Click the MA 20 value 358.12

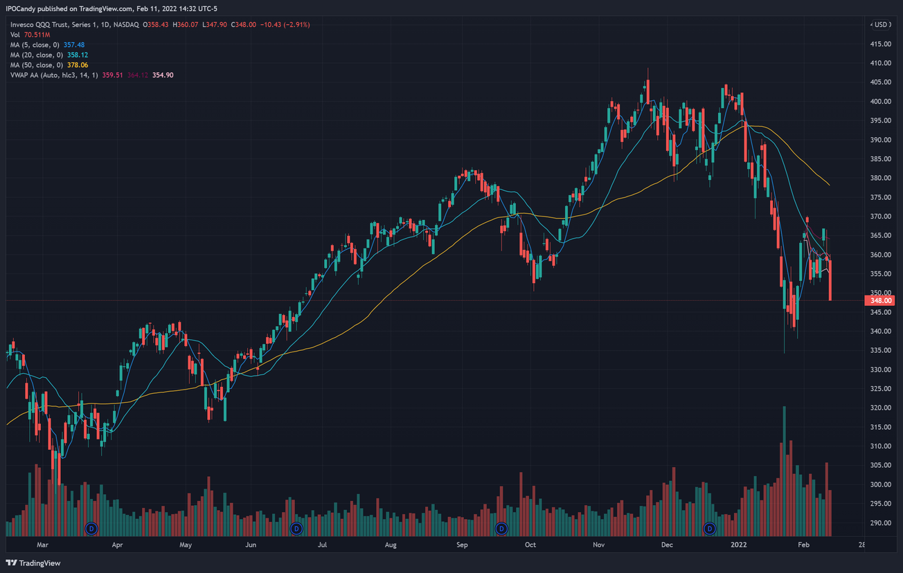pos(78,55)
